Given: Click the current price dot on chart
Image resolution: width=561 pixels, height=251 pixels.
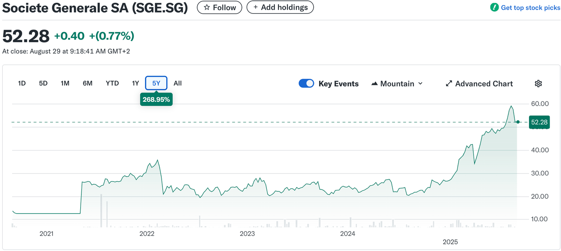Looking at the screenshot, I should (518, 122).
